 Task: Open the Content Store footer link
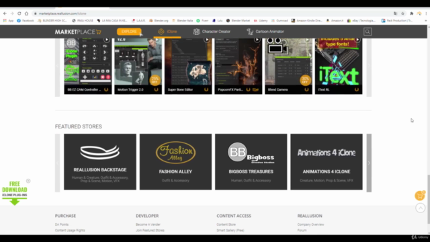(x=226, y=225)
